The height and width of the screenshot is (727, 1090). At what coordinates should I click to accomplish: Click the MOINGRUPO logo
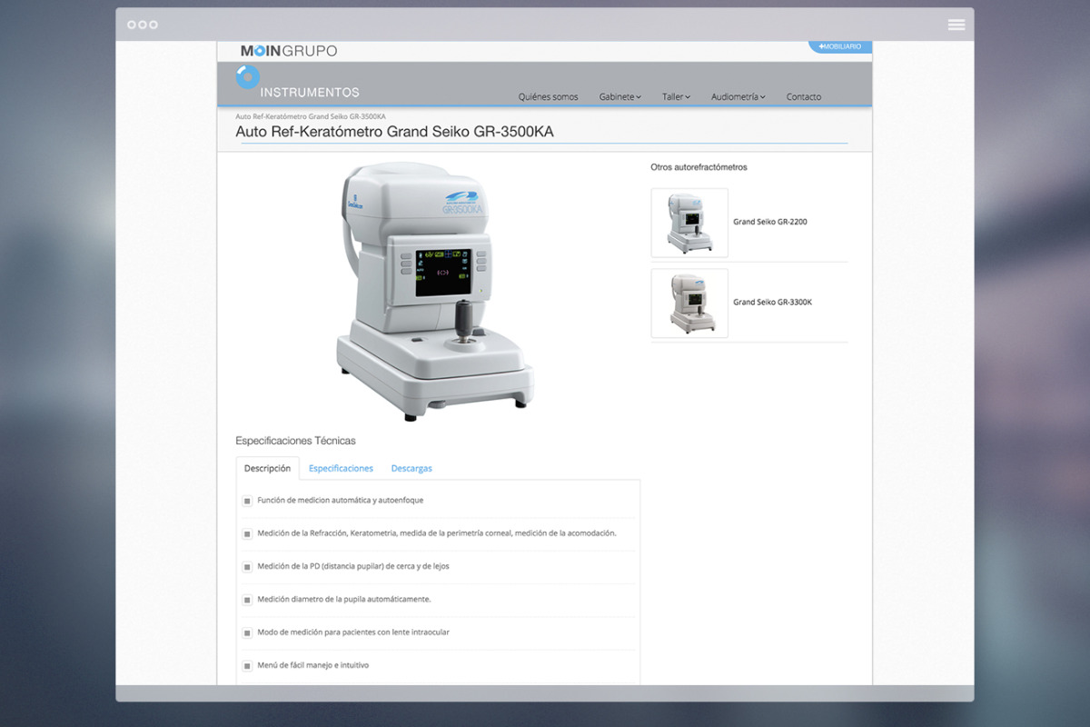pos(289,51)
